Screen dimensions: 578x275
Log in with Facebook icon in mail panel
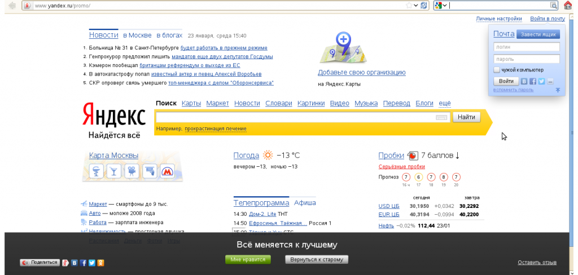[x=533, y=81]
